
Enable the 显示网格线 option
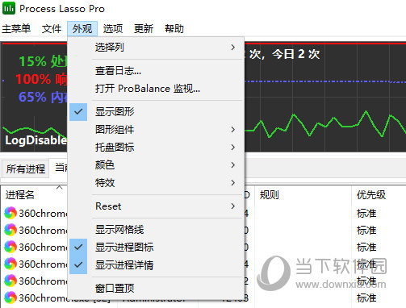pos(156,230)
